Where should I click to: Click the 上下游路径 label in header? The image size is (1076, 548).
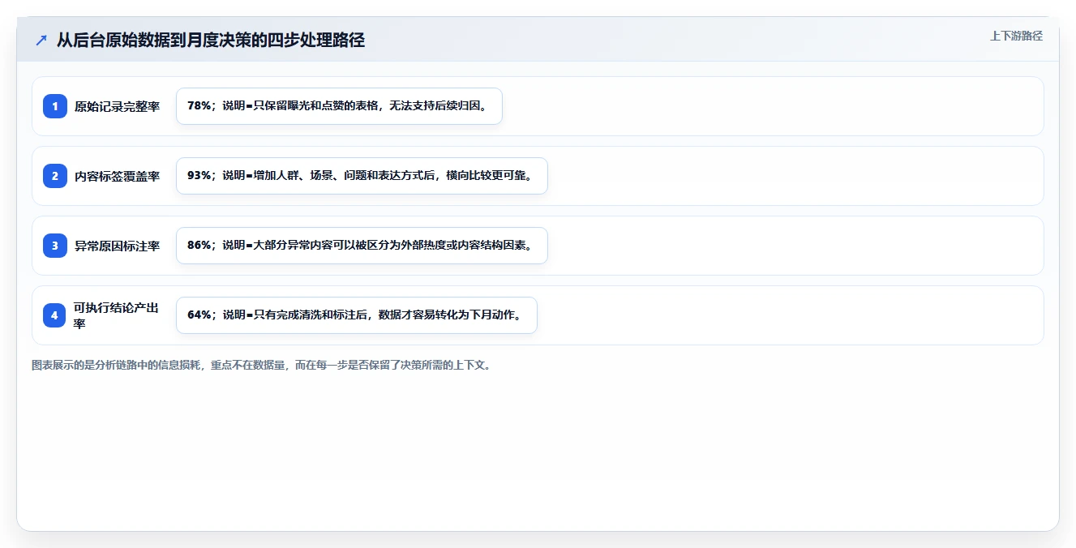tap(1016, 36)
